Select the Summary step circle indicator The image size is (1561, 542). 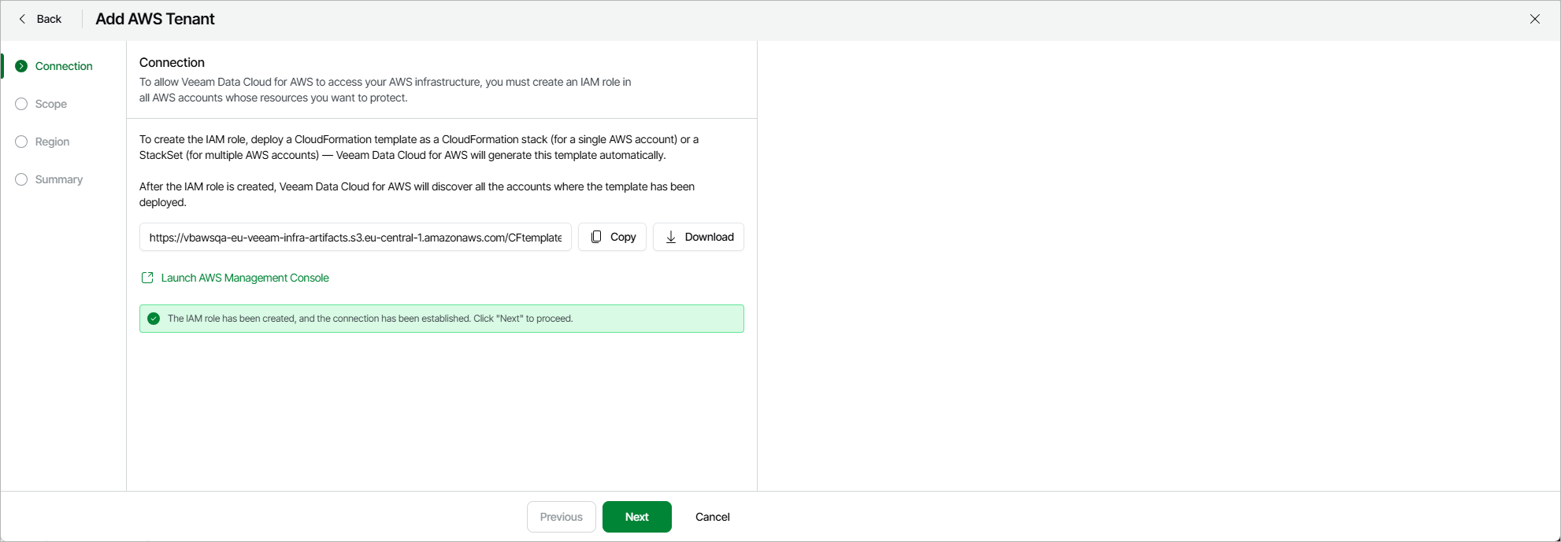click(21, 179)
